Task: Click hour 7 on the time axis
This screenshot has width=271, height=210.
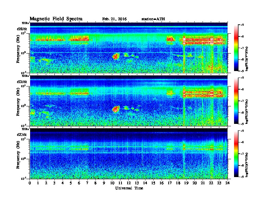Action: click(88, 183)
